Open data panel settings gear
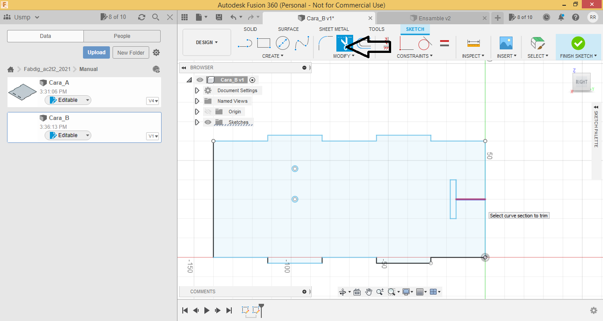603x321 pixels. (156, 52)
